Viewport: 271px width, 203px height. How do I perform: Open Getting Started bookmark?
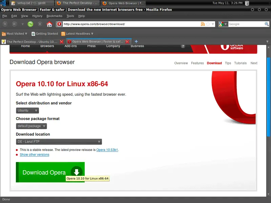tap(45, 33)
